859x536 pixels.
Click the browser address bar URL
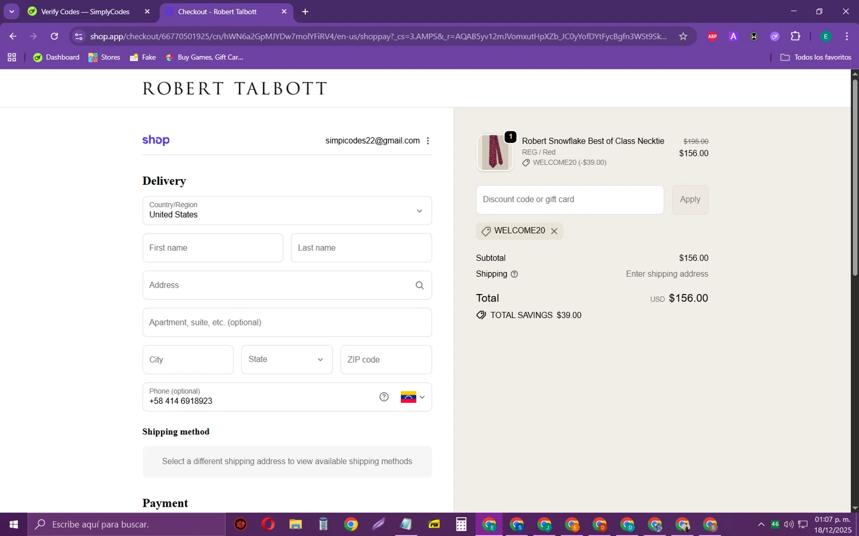click(x=378, y=36)
